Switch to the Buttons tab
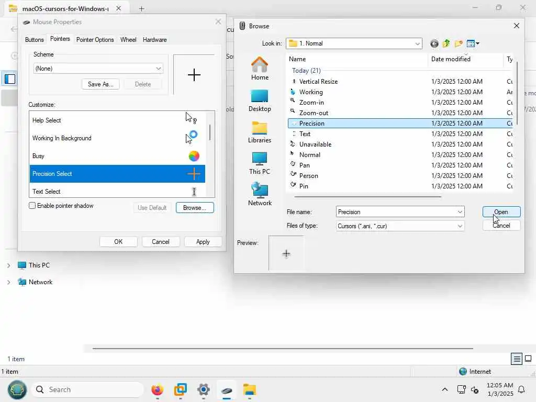This screenshot has width=536, height=402. (x=34, y=40)
